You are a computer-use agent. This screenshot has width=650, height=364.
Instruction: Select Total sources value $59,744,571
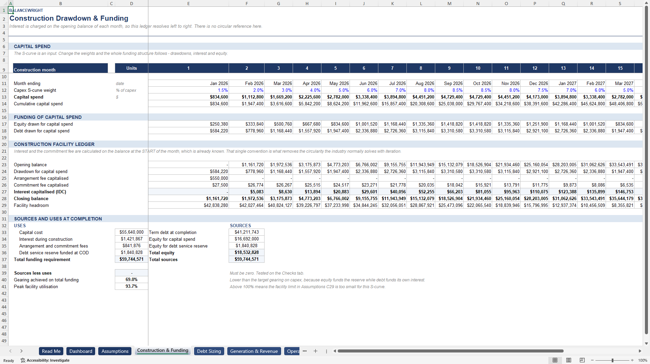[247, 259]
